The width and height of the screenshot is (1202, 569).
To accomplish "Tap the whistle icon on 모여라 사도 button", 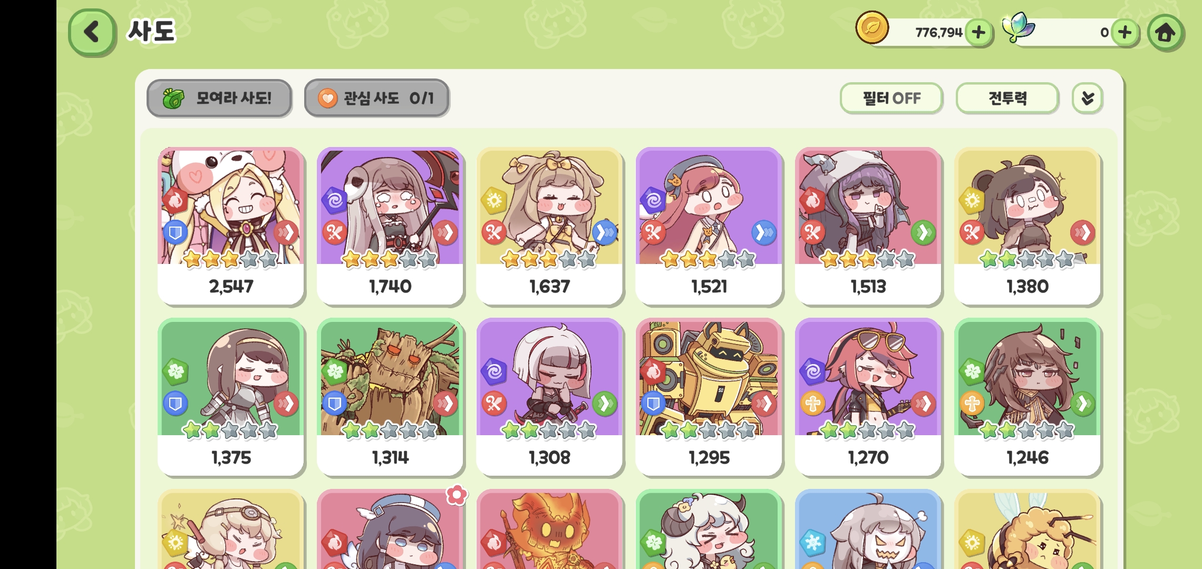I will 173,99.
